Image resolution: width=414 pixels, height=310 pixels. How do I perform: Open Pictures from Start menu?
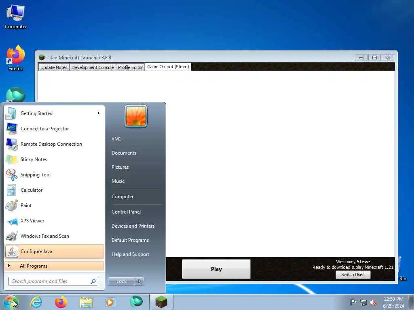(120, 167)
